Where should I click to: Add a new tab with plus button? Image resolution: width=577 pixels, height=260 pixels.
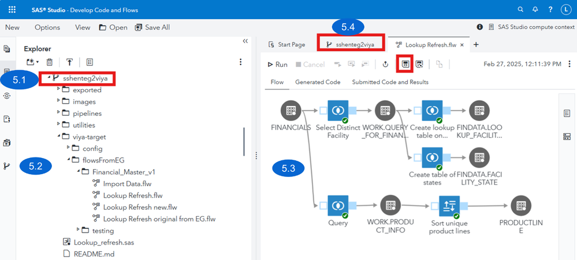[x=476, y=44]
